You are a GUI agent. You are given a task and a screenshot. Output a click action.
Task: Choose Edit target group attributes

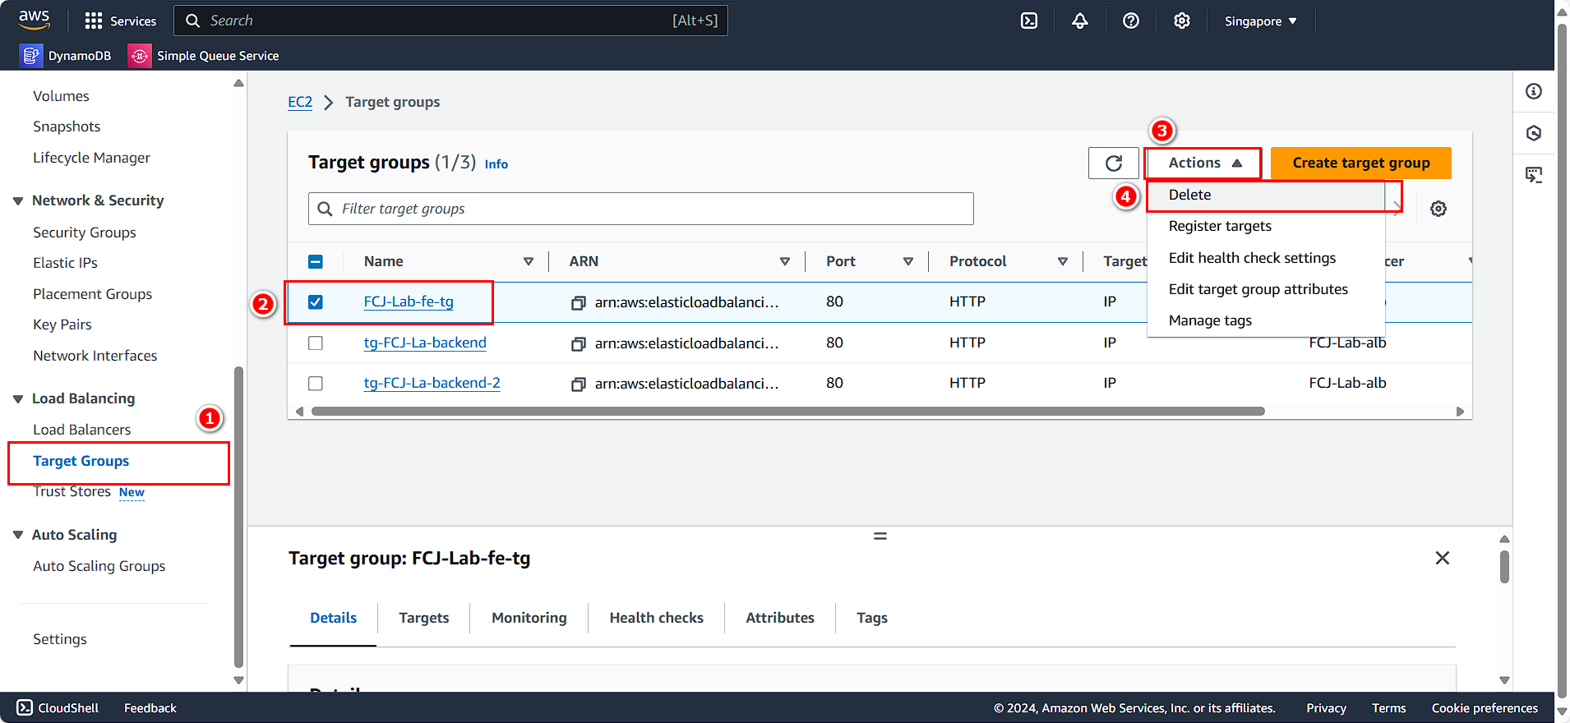(1266, 289)
